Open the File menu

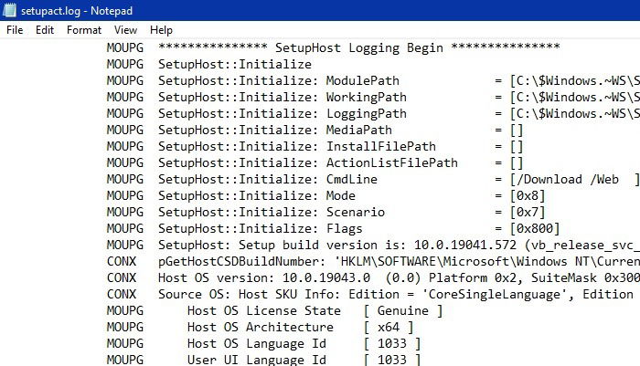(x=15, y=30)
